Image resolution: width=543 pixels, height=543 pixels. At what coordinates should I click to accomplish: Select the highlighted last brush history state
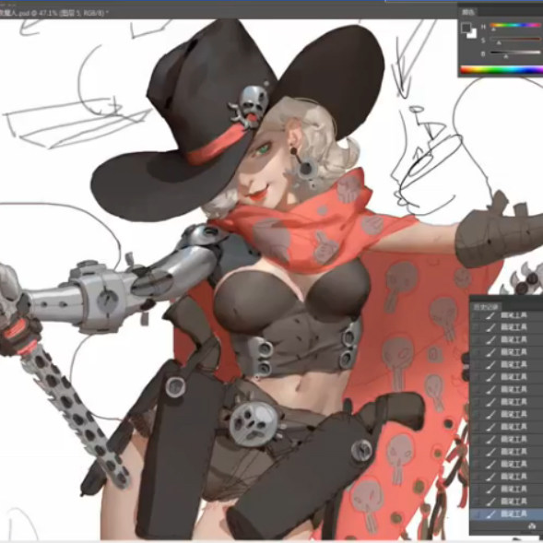coord(506,513)
